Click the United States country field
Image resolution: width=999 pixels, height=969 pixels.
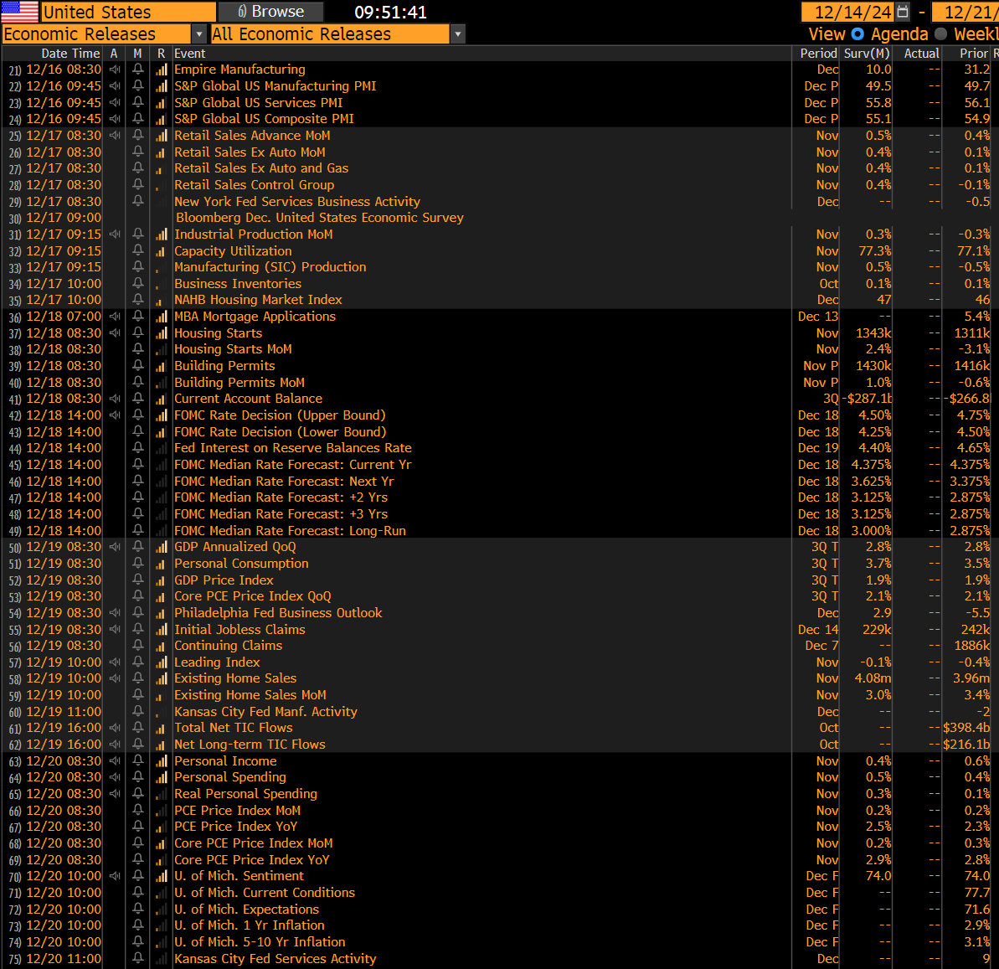(x=129, y=12)
